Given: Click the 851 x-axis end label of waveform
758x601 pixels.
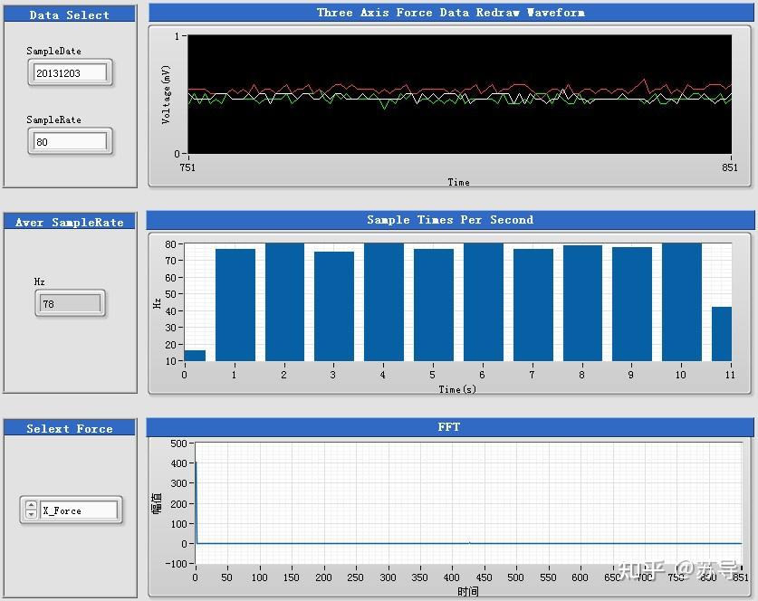Looking at the screenshot, I should click(730, 167).
